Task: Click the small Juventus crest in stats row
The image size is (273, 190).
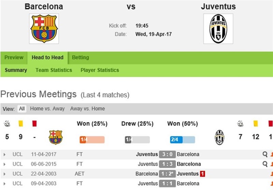Action: click(219, 137)
